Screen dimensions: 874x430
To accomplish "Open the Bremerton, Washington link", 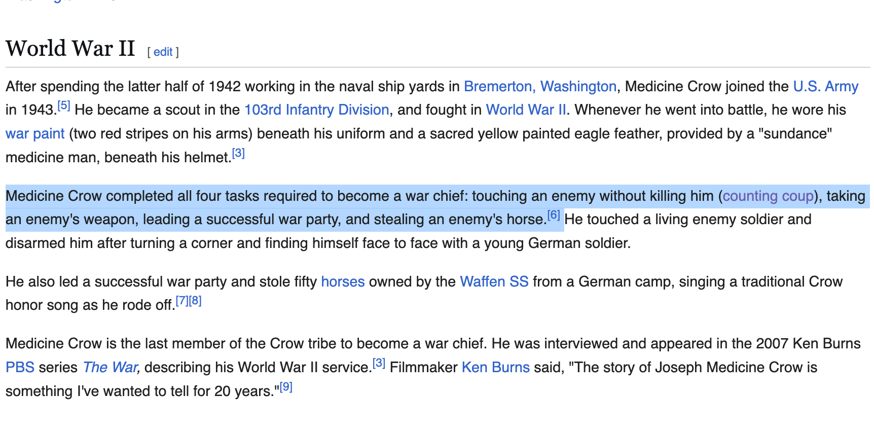I will click(540, 86).
